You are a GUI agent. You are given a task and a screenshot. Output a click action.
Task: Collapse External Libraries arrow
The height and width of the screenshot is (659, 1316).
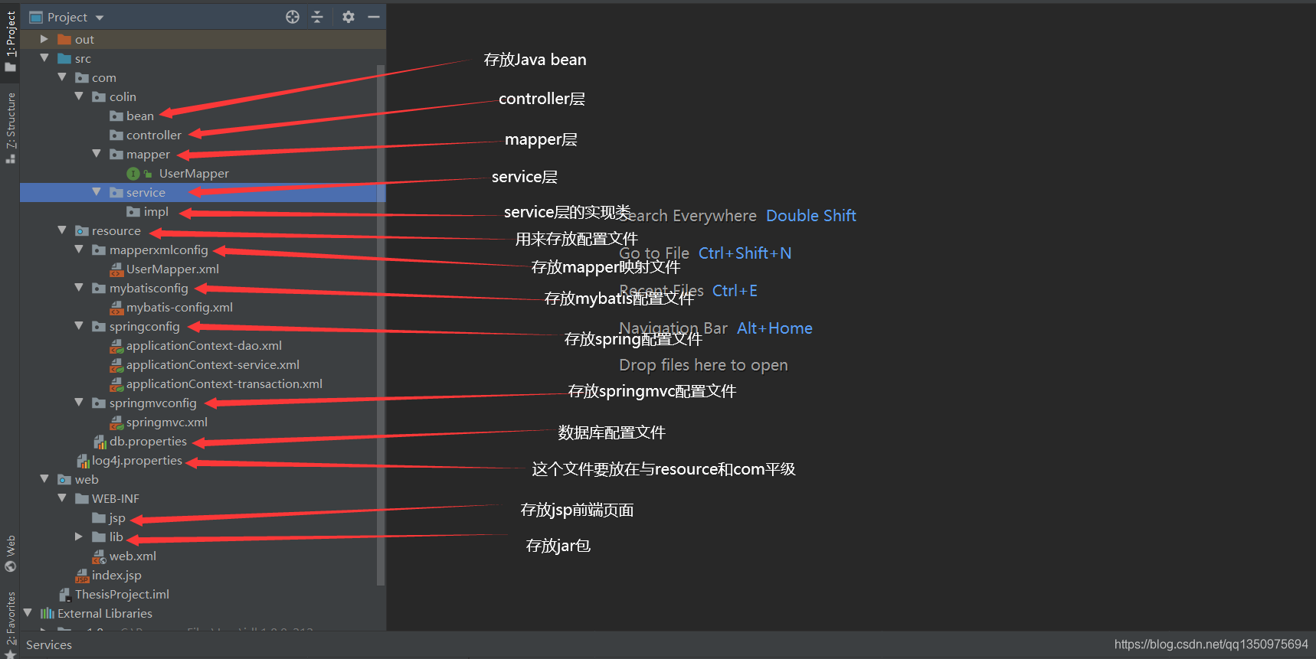28,613
